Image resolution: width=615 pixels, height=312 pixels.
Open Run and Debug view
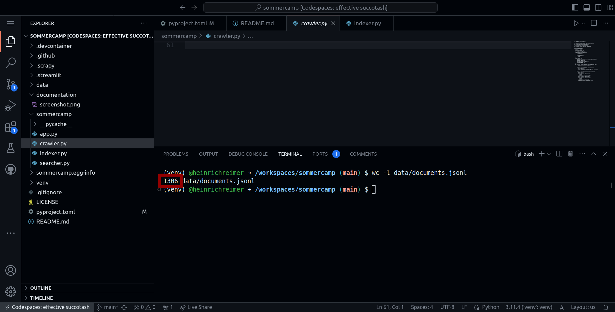(11, 105)
